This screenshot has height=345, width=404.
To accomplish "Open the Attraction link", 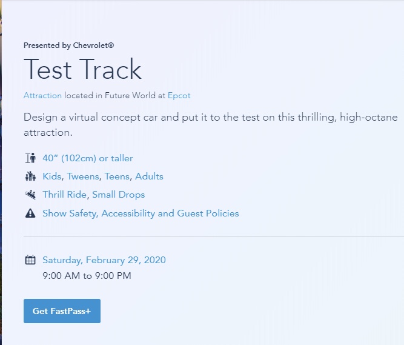I will coord(42,96).
